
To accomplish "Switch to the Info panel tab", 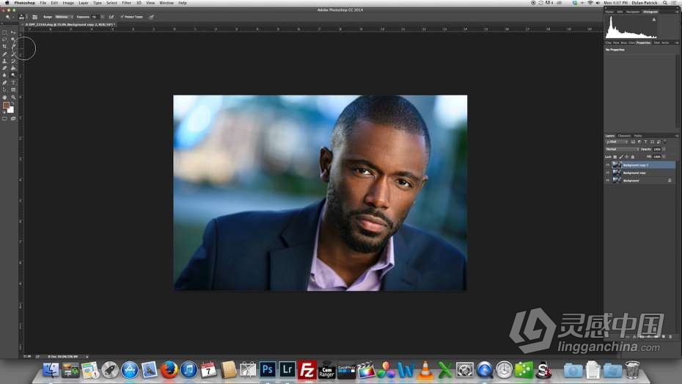I will pos(620,12).
